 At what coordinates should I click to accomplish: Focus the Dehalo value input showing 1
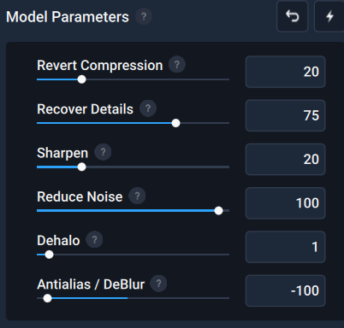tap(285, 247)
